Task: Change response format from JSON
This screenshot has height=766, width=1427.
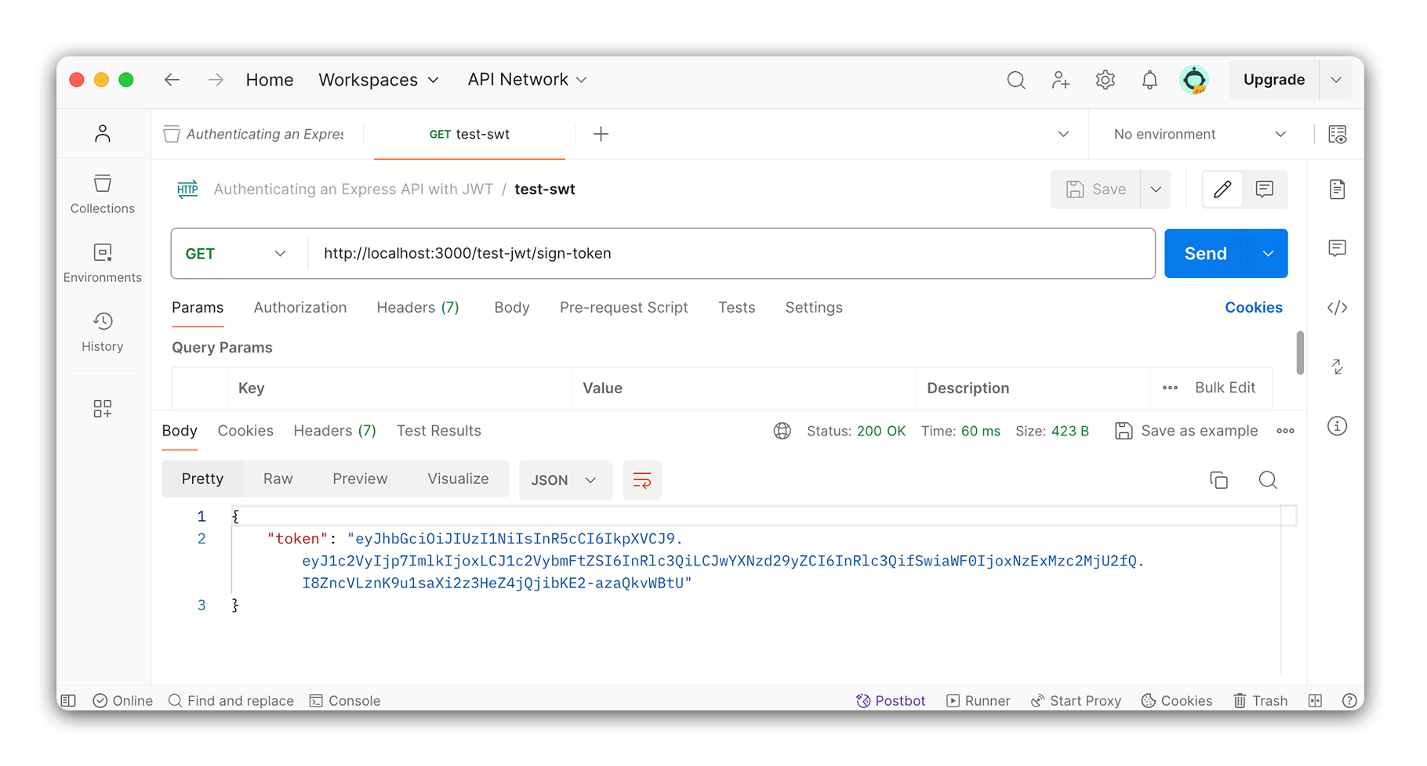Action: click(565, 479)
